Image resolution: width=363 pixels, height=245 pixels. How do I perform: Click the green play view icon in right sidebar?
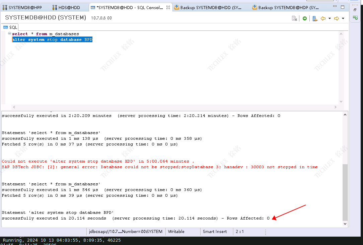pyautogui.click(x=355, y=17)
